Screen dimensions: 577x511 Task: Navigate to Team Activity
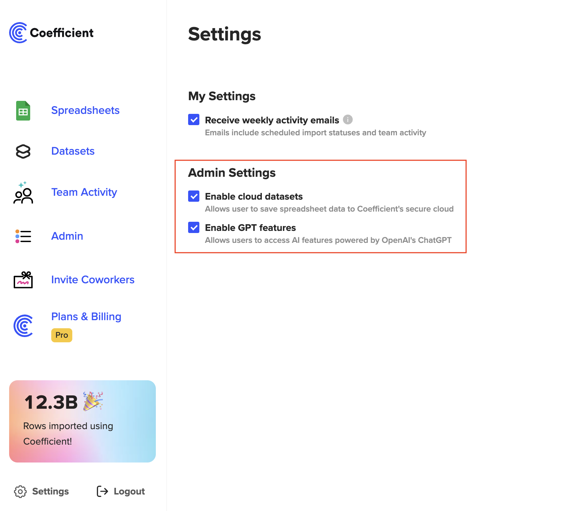[84, 192]
